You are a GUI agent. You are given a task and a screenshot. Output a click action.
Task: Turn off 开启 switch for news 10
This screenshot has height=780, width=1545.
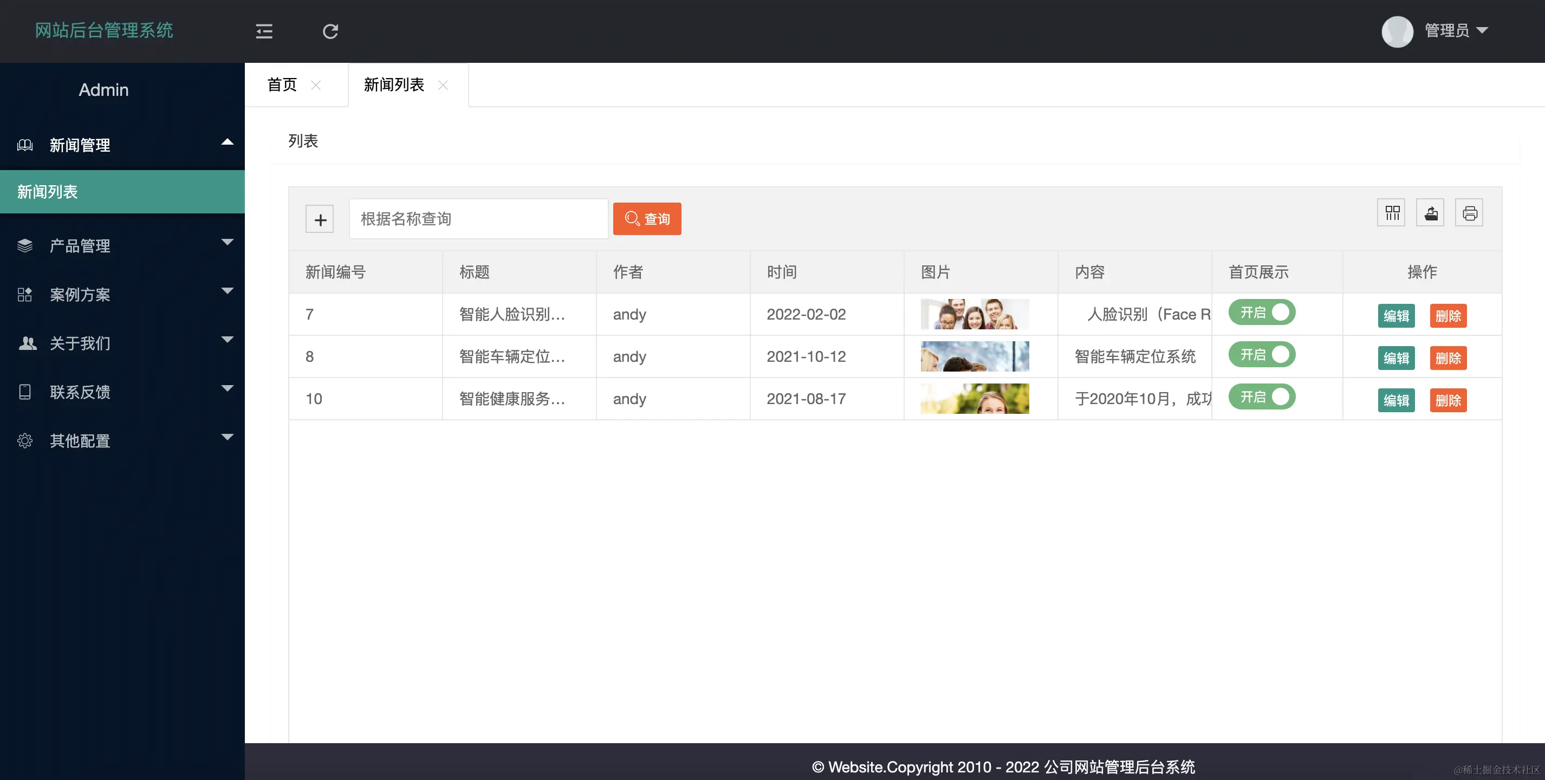point(1261,396)
